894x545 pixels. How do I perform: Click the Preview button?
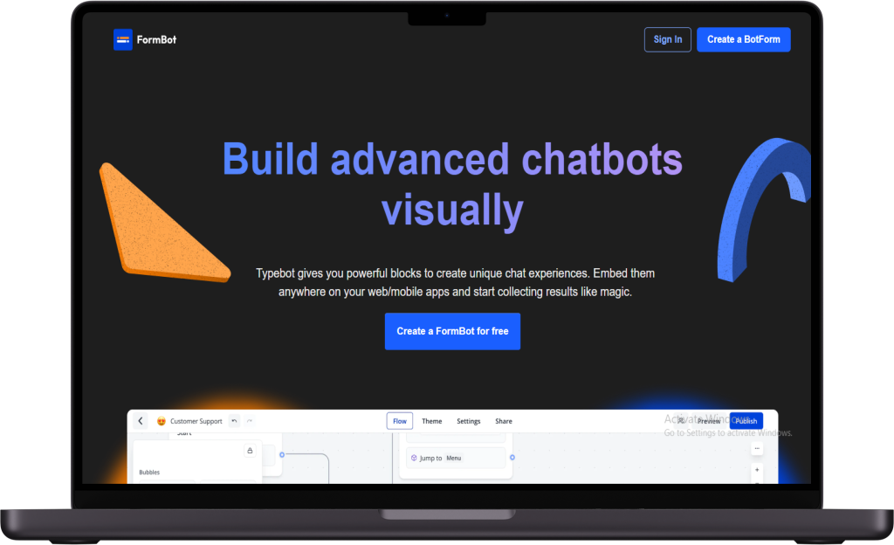709,421
